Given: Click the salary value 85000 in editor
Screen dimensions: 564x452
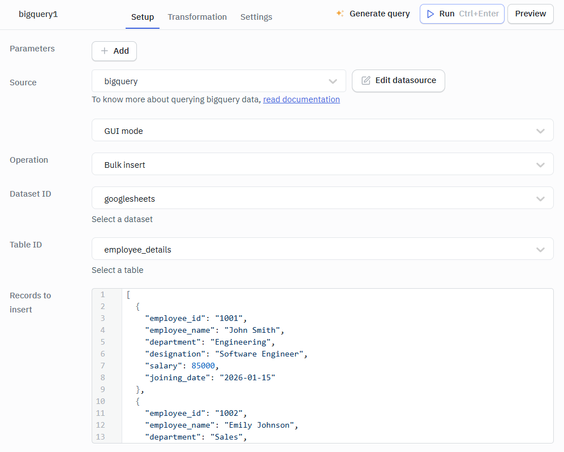Looking at the screenshot, I should point(203,366).
